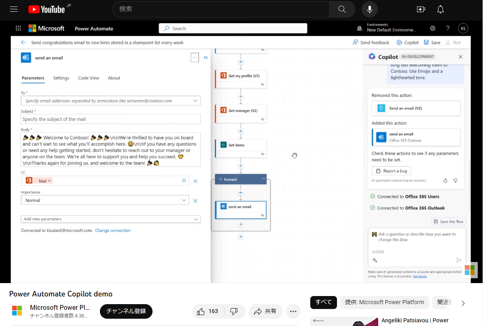The width and height of the screenshot is (483, 326).
Task: Switch to the Settings tab
Action: pos(61,78)
